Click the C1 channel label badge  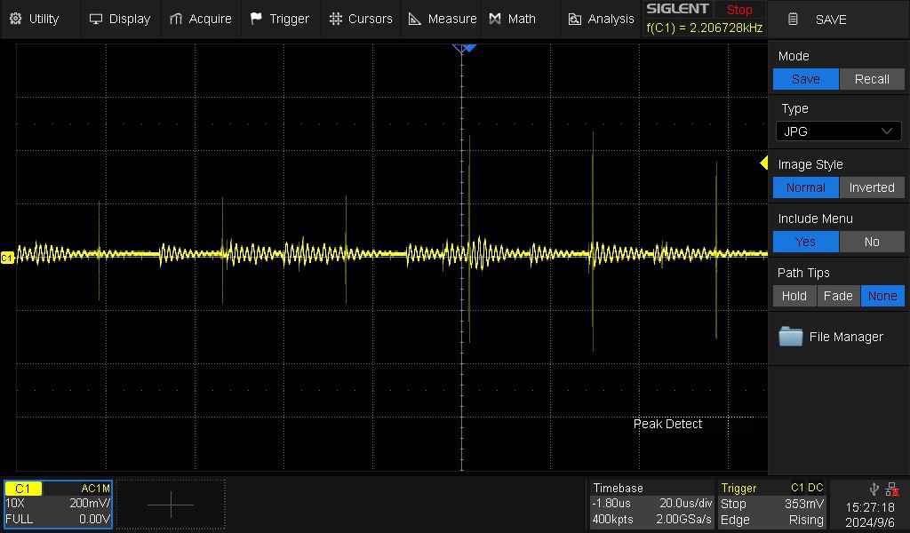tap(22, 489)
